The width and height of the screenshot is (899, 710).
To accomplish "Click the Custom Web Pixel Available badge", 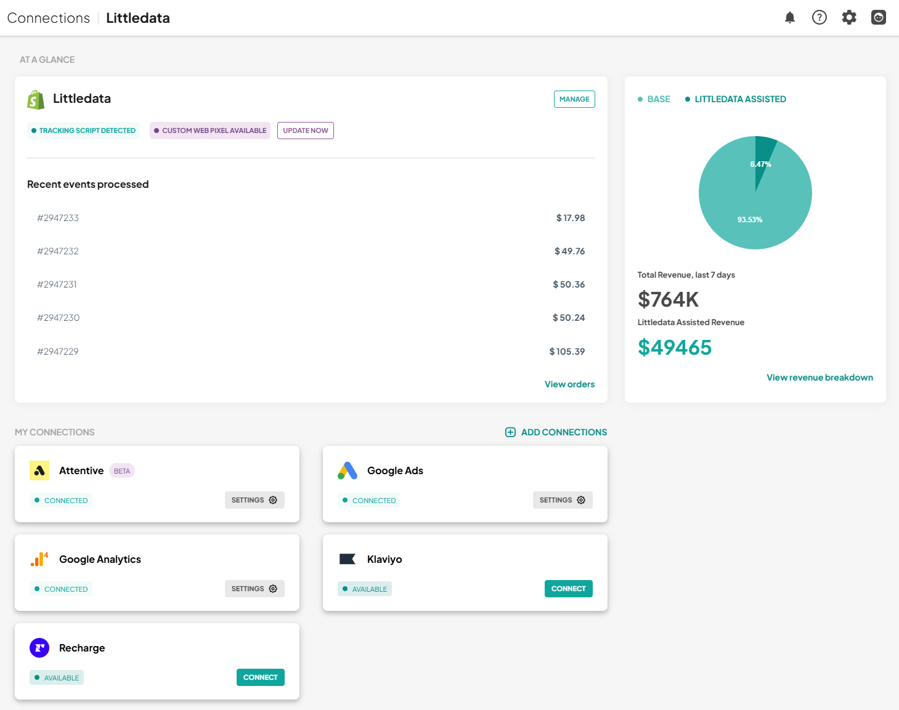I will [210, 131].
